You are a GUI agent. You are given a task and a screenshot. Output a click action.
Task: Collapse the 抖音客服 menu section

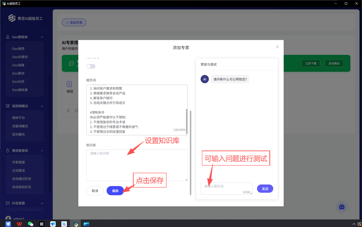coord(42,203)
